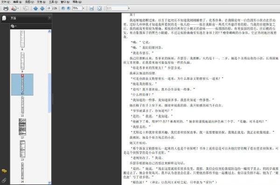Image resolution: width=280 pixels, height=185 pixels.
Task: Open the 文件 (File) menu
Action: (x=6, y=2)
